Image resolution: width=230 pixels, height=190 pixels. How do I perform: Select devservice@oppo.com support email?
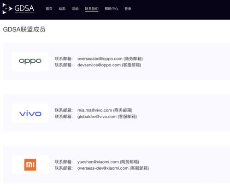click(99, 65)
